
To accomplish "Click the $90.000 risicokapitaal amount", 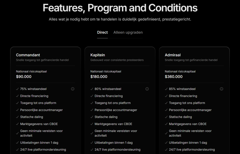I will point(24,76).
